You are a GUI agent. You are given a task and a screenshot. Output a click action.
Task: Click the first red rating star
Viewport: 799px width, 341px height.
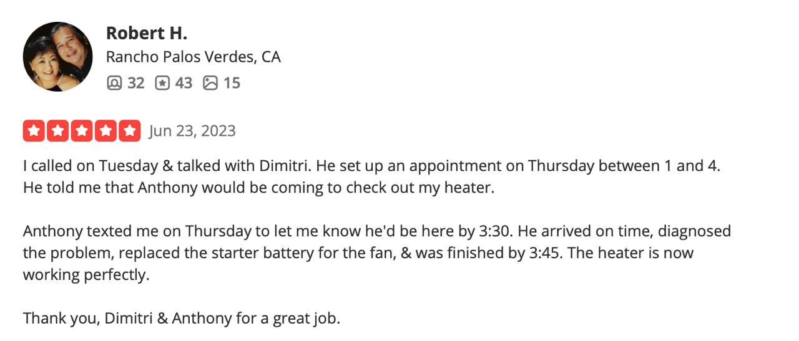tap(34, 131)
